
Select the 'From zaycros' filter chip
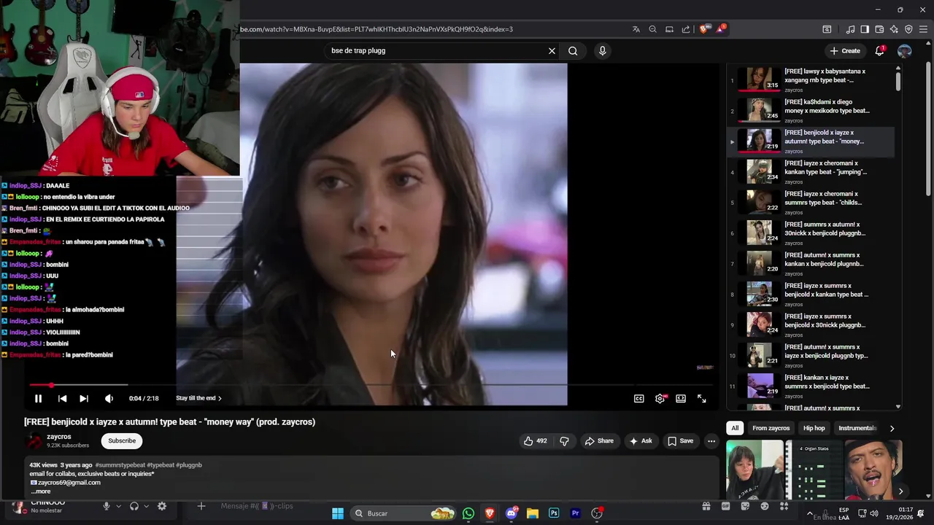pyautogui.click(x=771, y=428)
